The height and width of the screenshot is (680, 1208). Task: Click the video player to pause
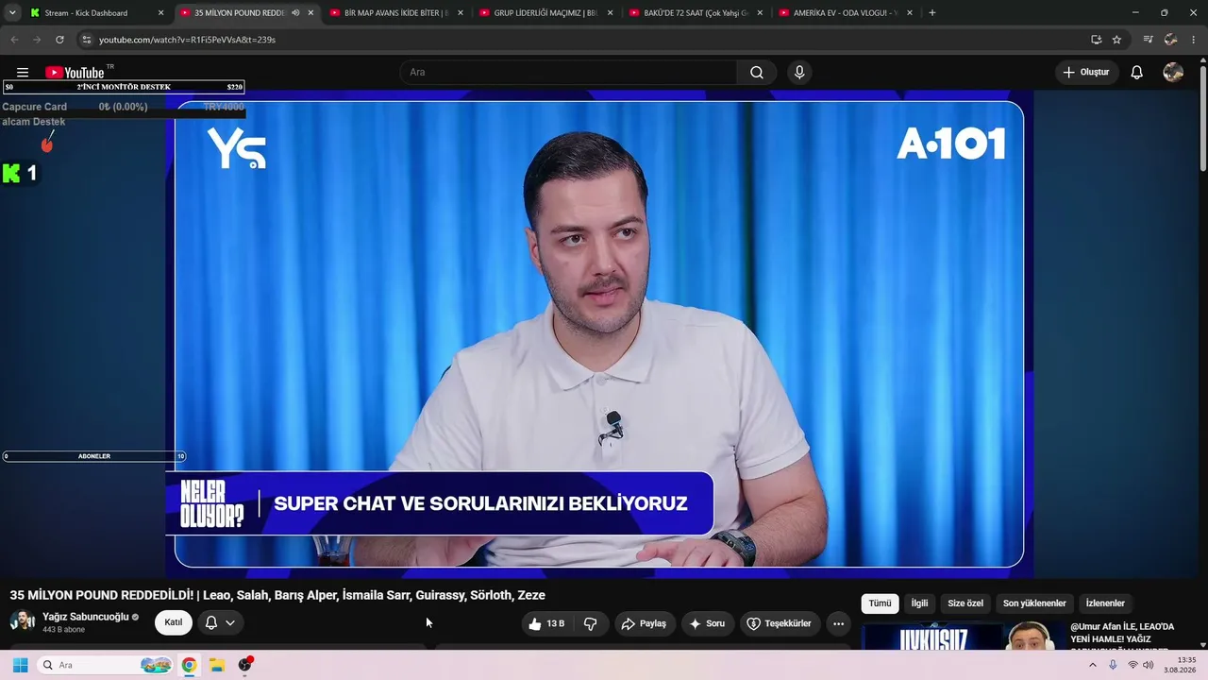599,334
